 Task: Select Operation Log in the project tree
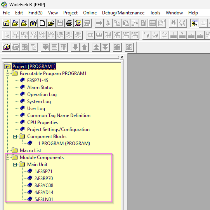[42, 94]
